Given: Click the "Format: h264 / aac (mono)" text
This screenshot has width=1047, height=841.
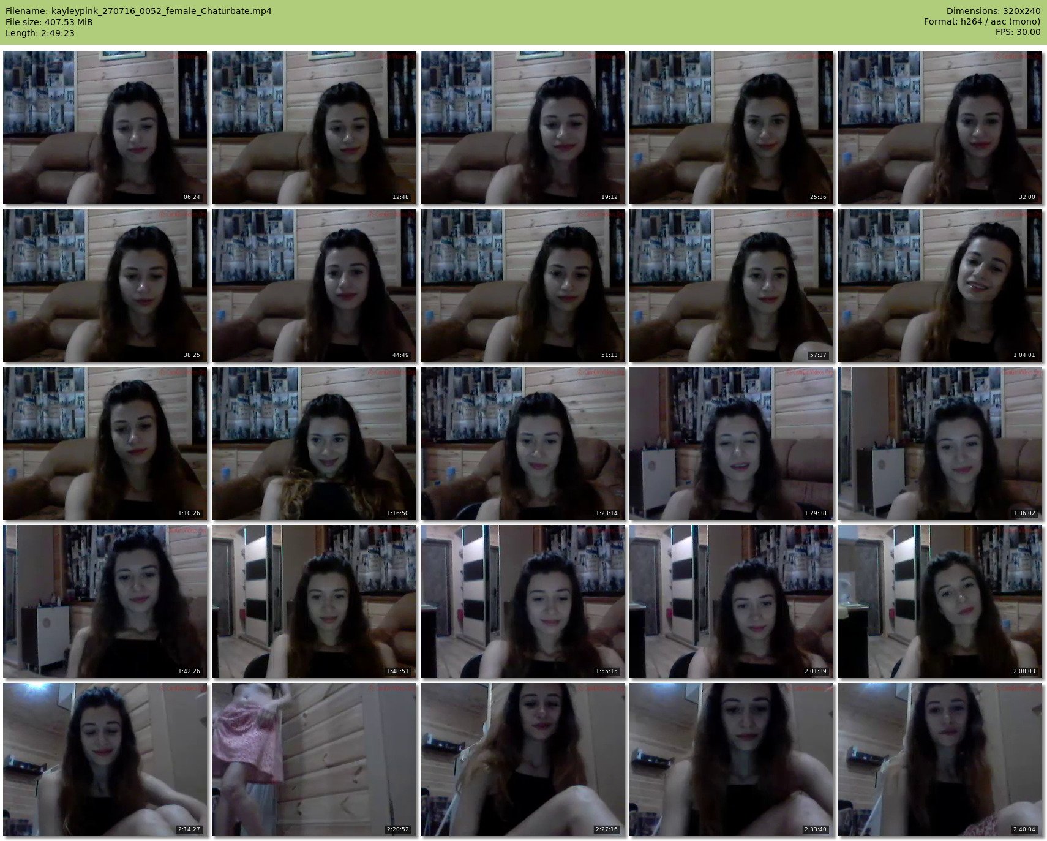Looking at the screenshot, I should tap(982, 22).
